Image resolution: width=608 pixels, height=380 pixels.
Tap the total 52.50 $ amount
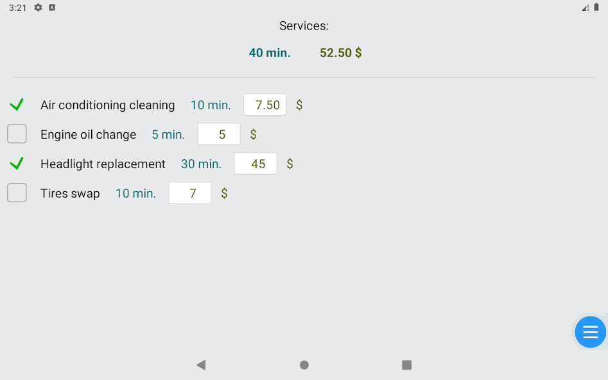(341, 53)
